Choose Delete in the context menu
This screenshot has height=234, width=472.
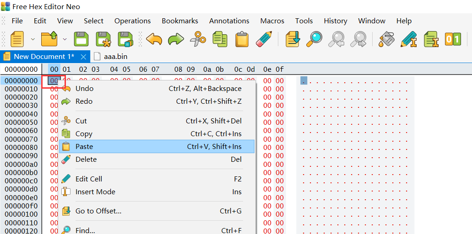[x=157, y=159]
